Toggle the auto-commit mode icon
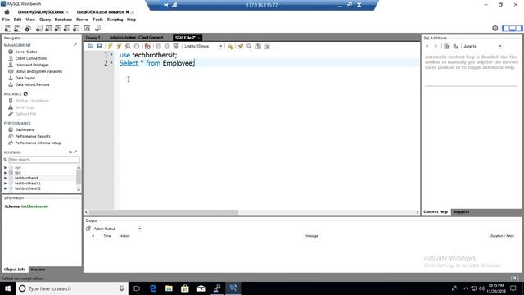This screenshot has width=524, height=295. [176, 46]
